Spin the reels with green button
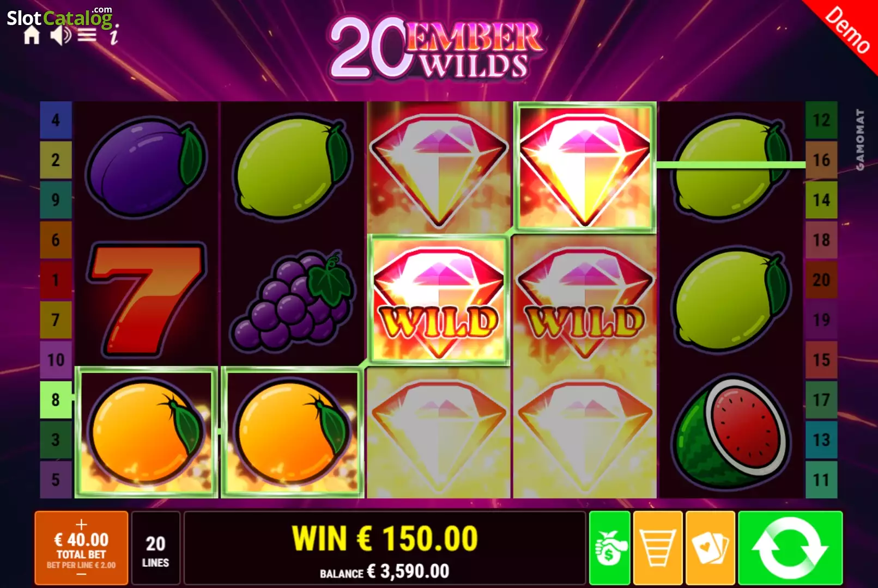Screen dimensions: 878x588 [790, 548]
